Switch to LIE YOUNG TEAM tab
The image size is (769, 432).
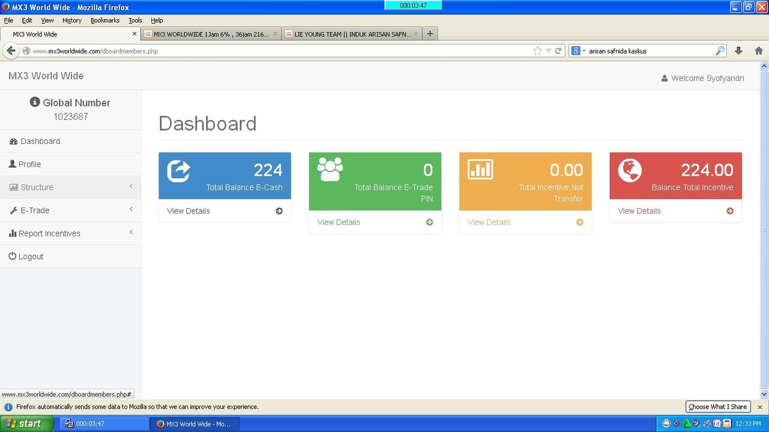tap(352, 34)
